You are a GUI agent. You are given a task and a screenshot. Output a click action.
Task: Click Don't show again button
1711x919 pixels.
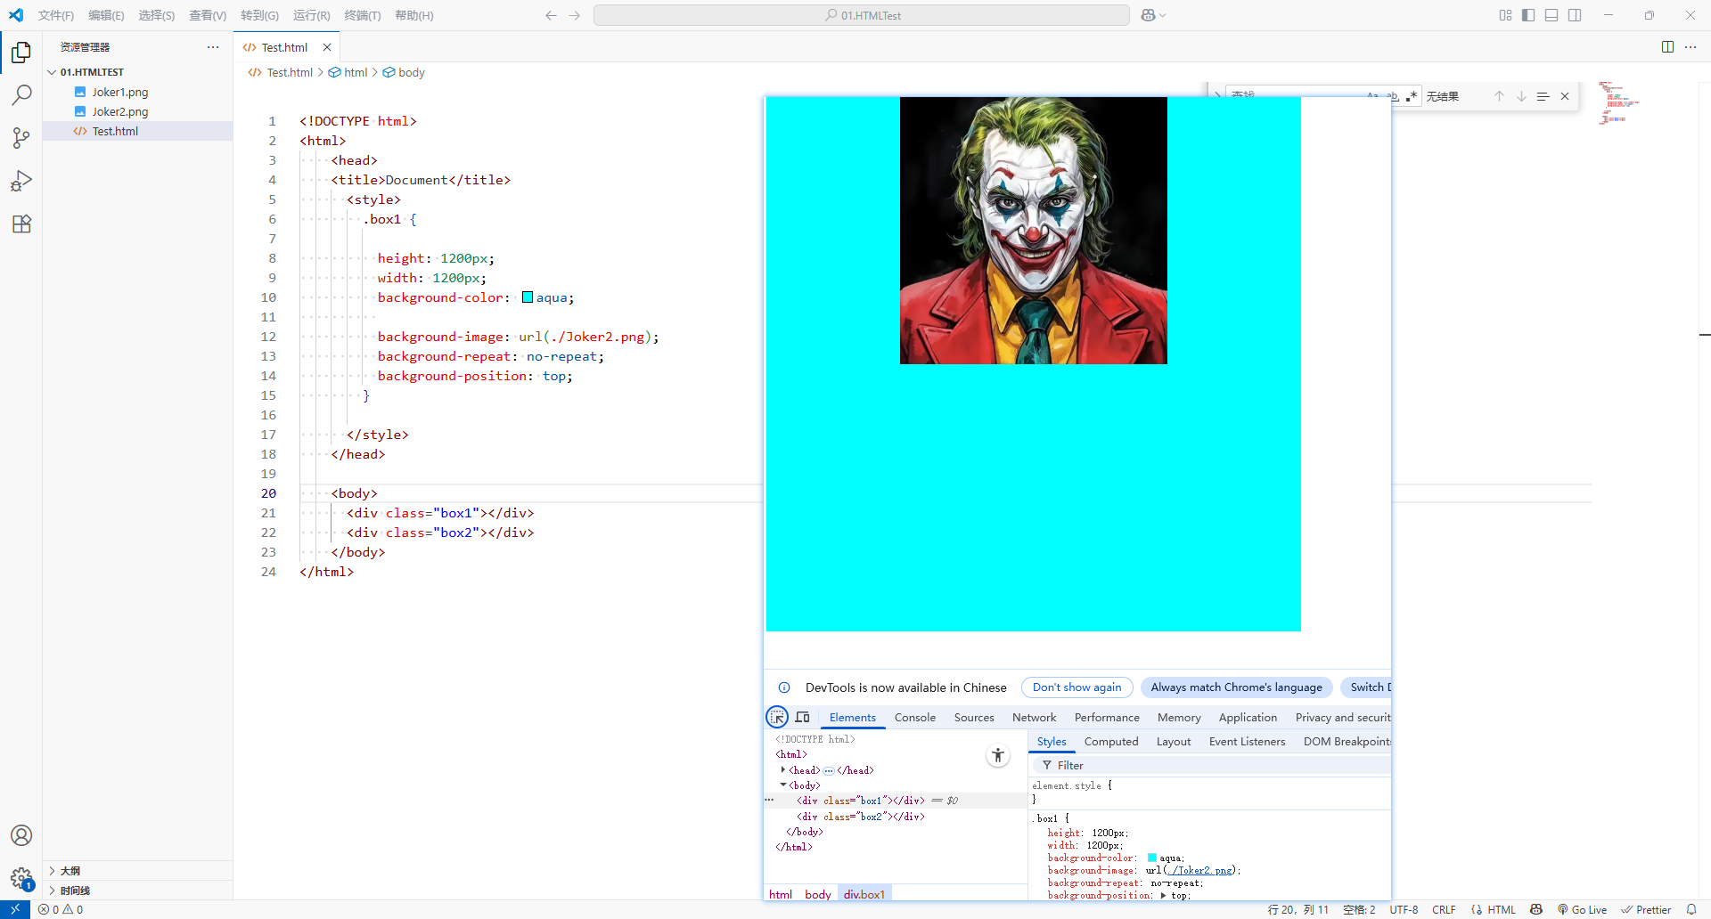coord(1077,687)
